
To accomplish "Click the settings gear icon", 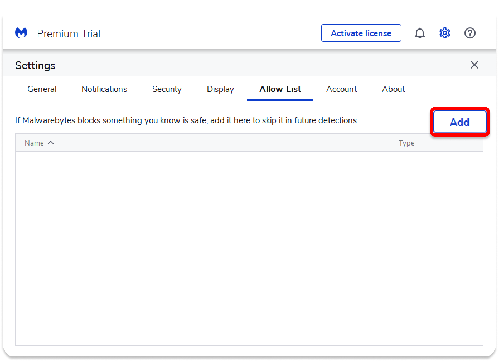I will pos(445,33).
